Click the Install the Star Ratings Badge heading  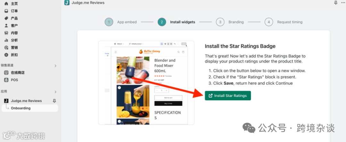[x=240, y=46]
